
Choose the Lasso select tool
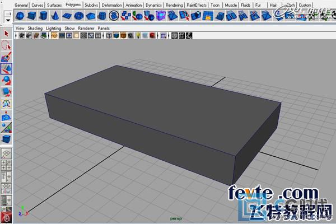point(6,45)
